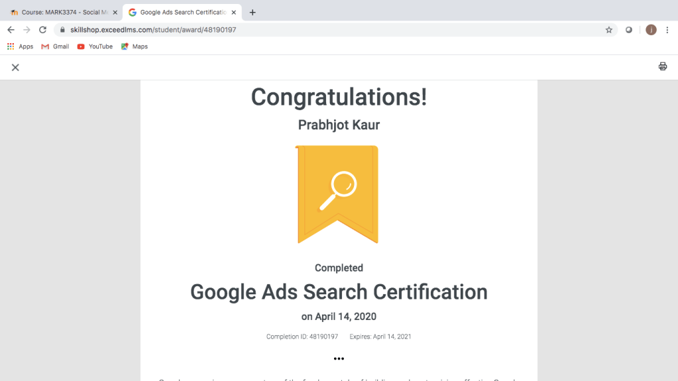Open the YouTube bookmark
The width and height of the screenshot is (678, 381).
click(x=95, y=46)
